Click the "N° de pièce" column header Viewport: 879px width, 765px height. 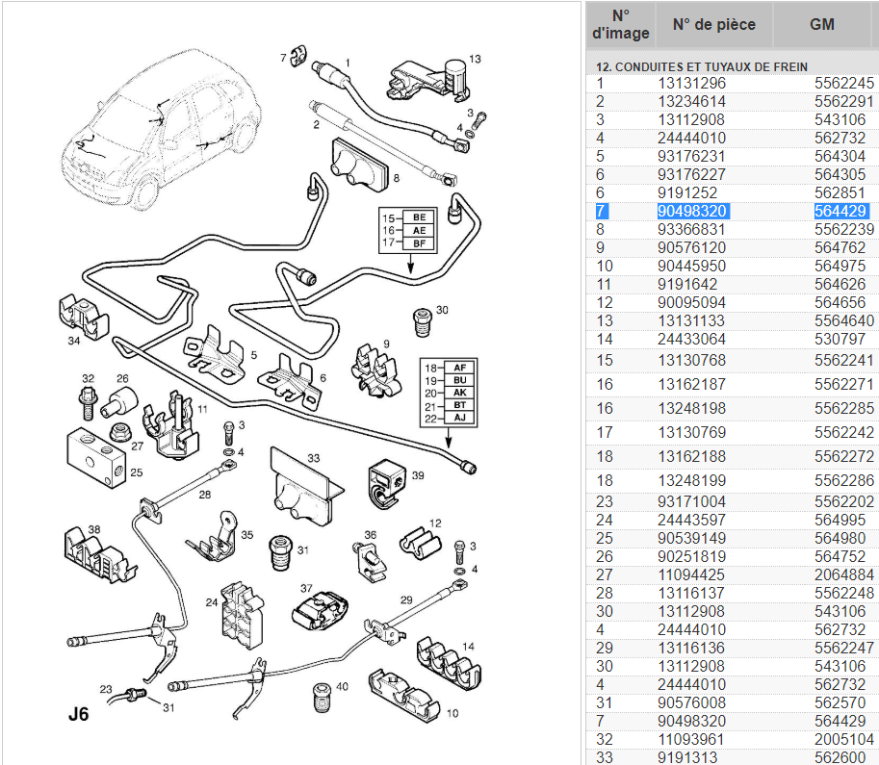[x=713, y=25]
